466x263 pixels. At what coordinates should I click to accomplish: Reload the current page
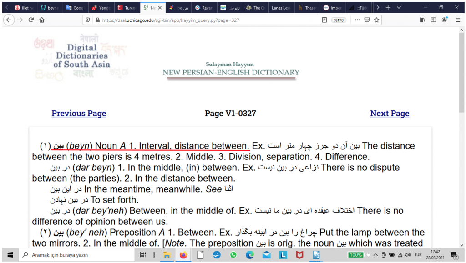(x=31, y=20)
